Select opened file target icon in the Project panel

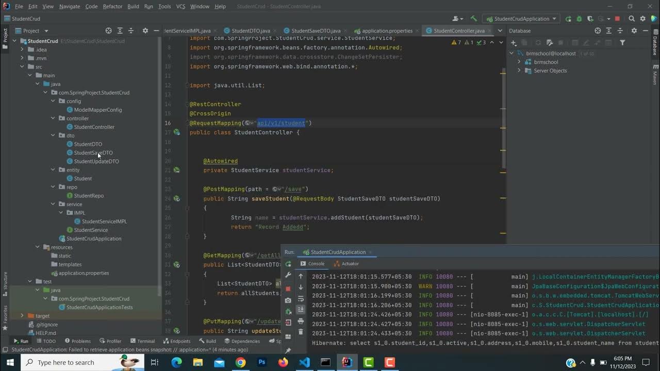point(108,31)
